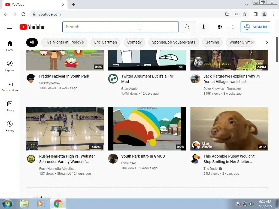Screen dimensions: 279x209
Task: Click Dave Knowles channel avatar
Action: pos(195,79)
